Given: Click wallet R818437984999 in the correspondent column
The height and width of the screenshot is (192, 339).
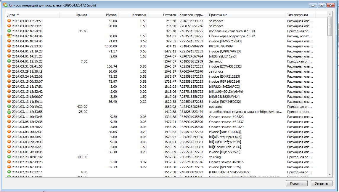Looking at the screenshot, I should point(191,46).
